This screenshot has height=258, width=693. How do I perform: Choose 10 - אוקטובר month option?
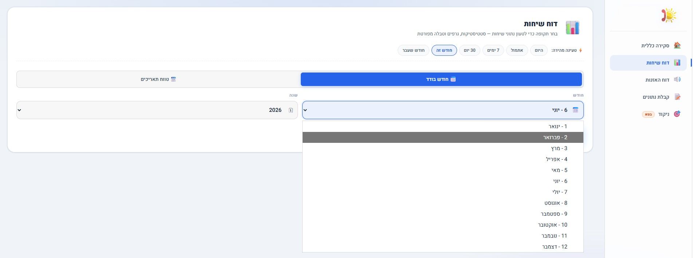pyautogui.click(x=443, y=225)
